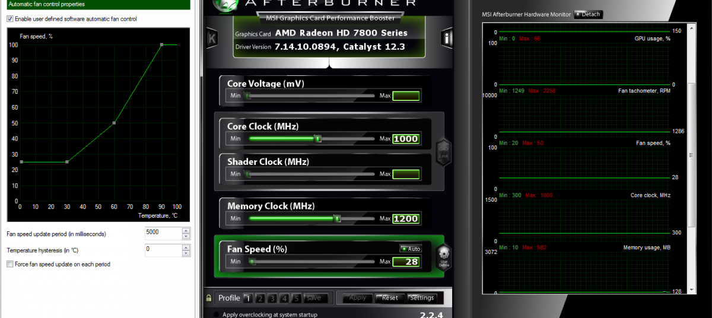
Task: Decrease fan speed update period with down arrow
Action: (x=186, y=237)
